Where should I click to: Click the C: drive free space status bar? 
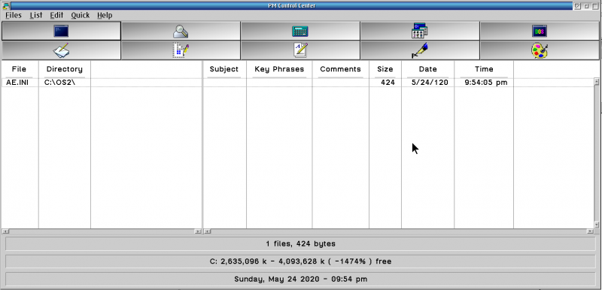click(300, 261)
